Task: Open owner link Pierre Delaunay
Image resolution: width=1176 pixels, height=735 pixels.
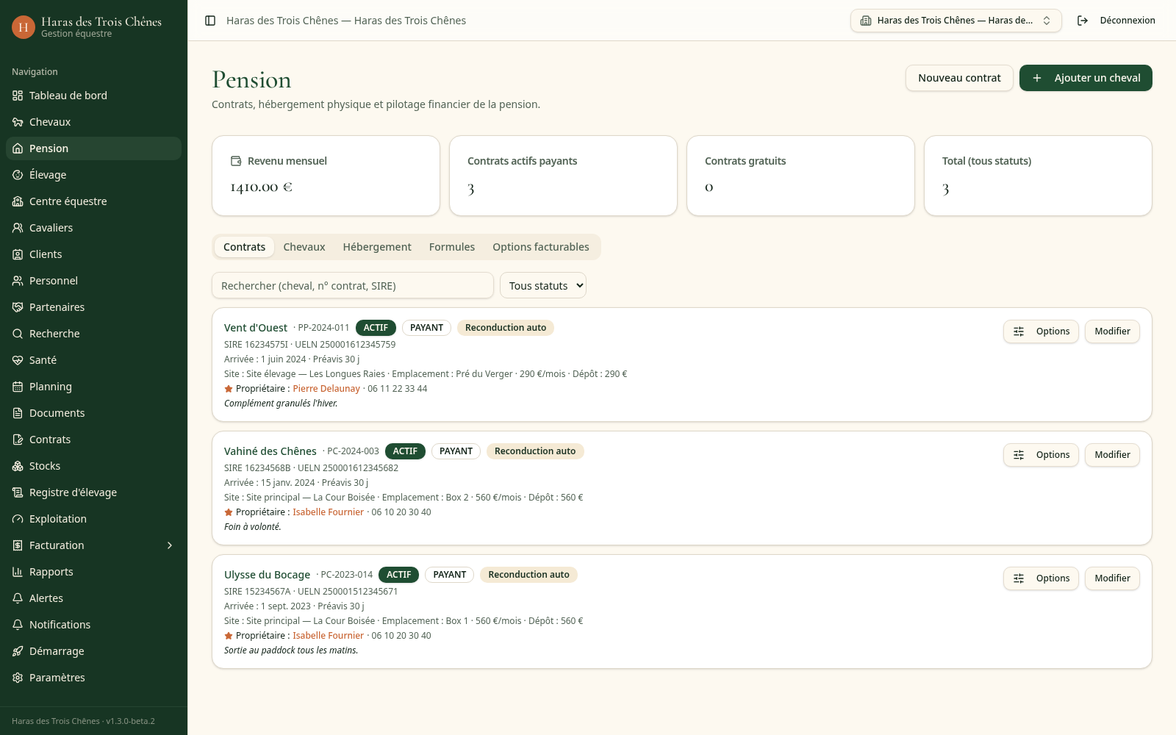Action: [326, 389]
